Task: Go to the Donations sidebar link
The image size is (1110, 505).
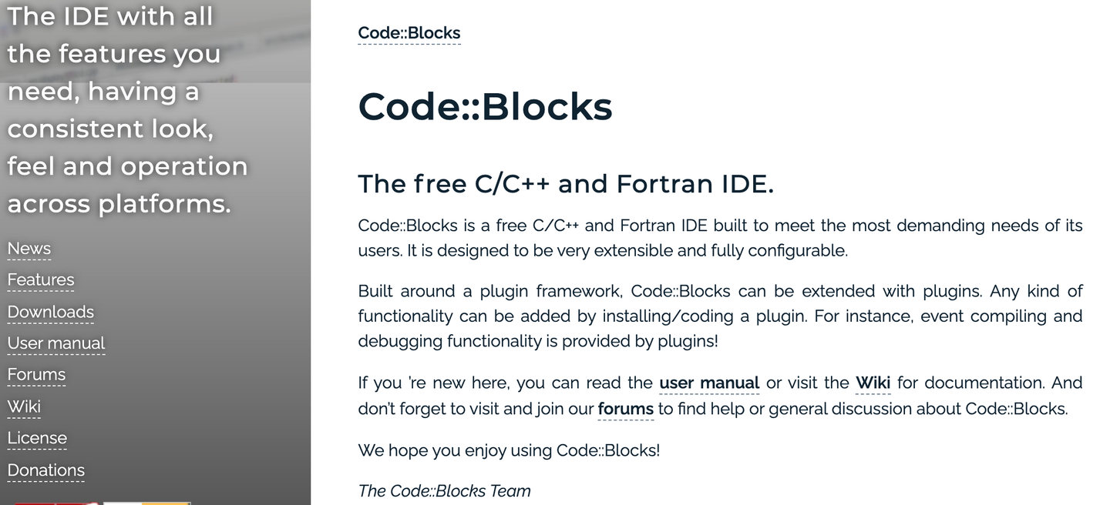Action: pos(46,470)
